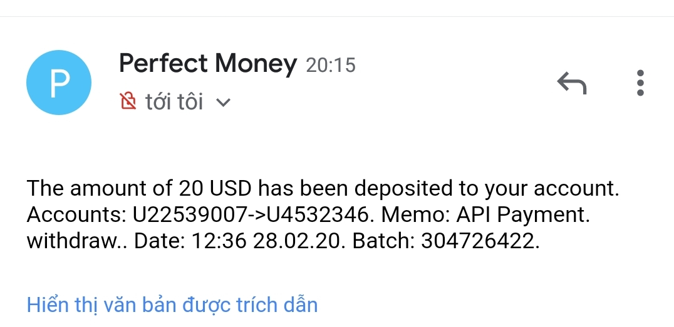Click the transaction date 28.02.20
The height and width of the screenshot is (327, 674).
(297, 241)
